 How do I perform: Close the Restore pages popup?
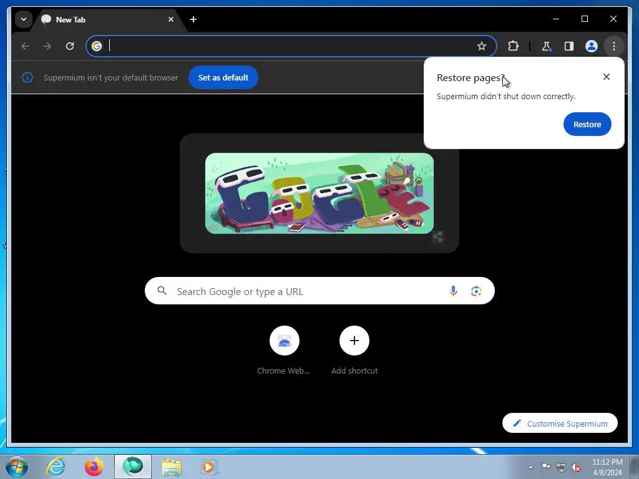[607, 77]
